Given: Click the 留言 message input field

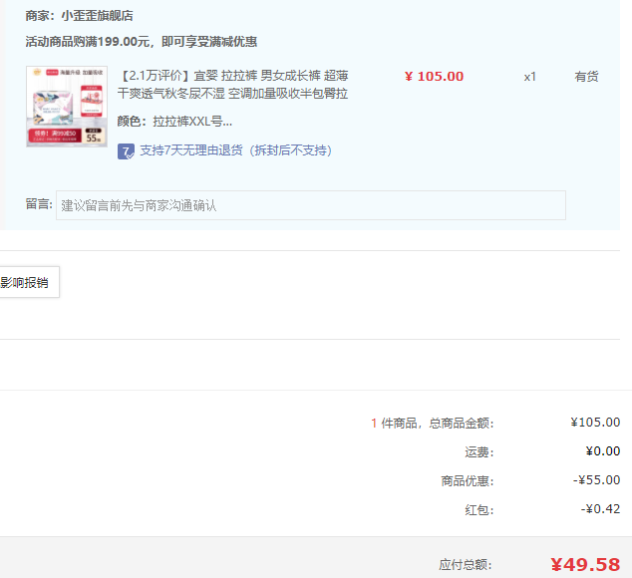Looking at the screenshot, I should (x=310, y=205).
